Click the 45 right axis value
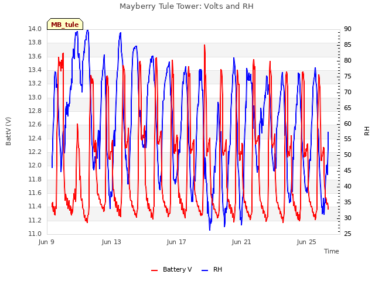Screen dimensions: 375x281 [347, 170]
